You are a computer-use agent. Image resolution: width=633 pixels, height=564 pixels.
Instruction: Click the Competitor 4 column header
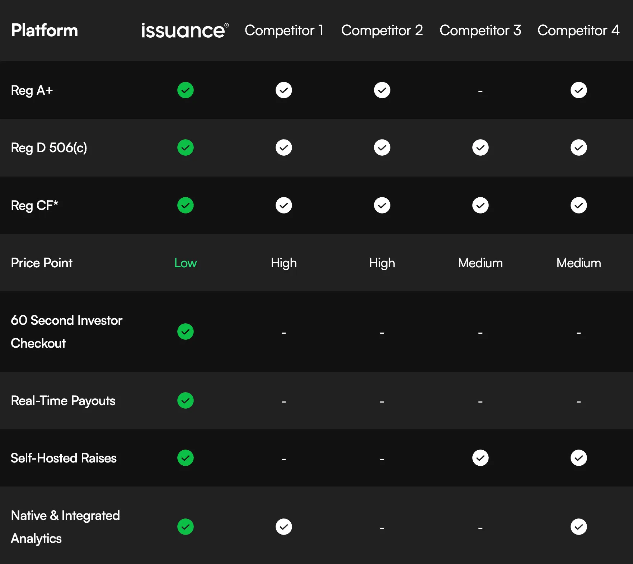click(x=578, y=30)
